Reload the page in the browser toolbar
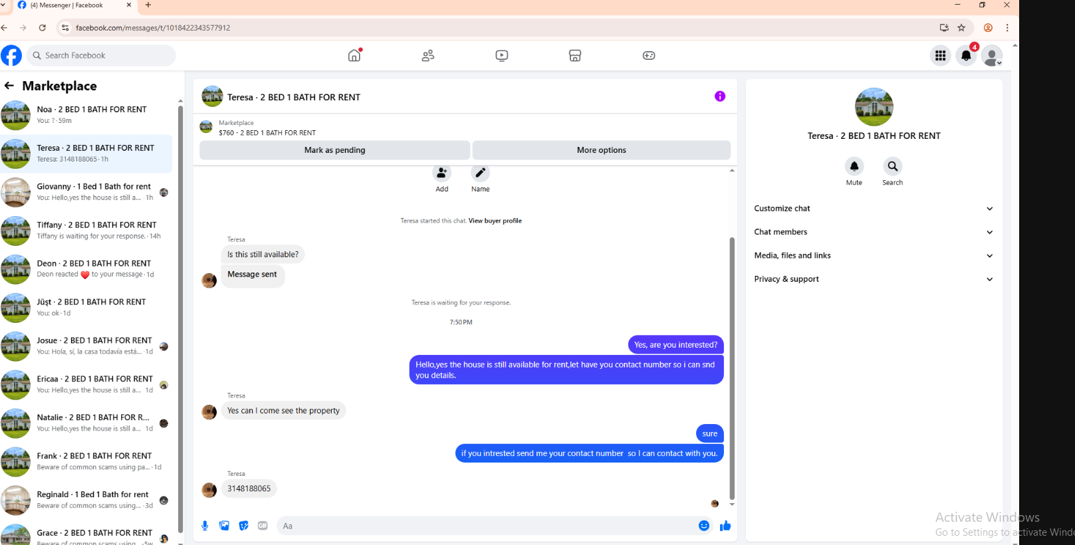Image resolution: width=1075 pixels, height=545 pixels. click(43, 28)
